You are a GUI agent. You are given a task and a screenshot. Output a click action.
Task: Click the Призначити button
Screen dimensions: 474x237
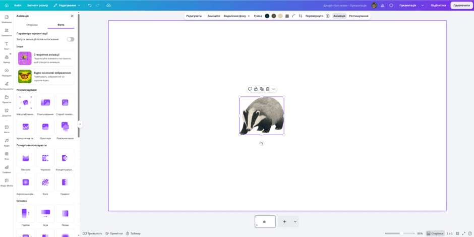(x=461, y=6)
